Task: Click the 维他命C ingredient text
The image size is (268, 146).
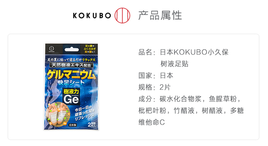Action: point(152,122)
